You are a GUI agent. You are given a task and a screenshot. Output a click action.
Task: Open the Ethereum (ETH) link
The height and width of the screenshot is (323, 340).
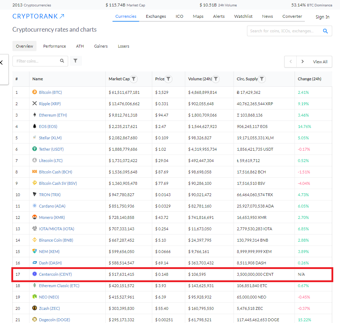[x=53, y=115]
